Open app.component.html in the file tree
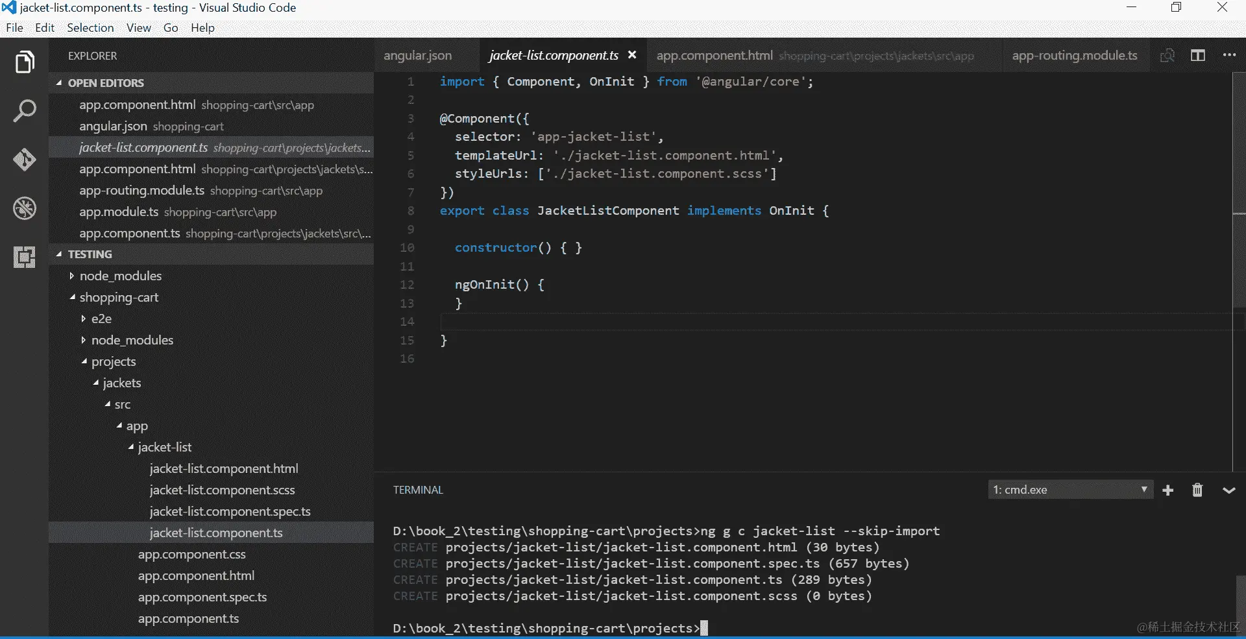The height and width of the screenshot is (639, 1246). click(x=211, y=575)
